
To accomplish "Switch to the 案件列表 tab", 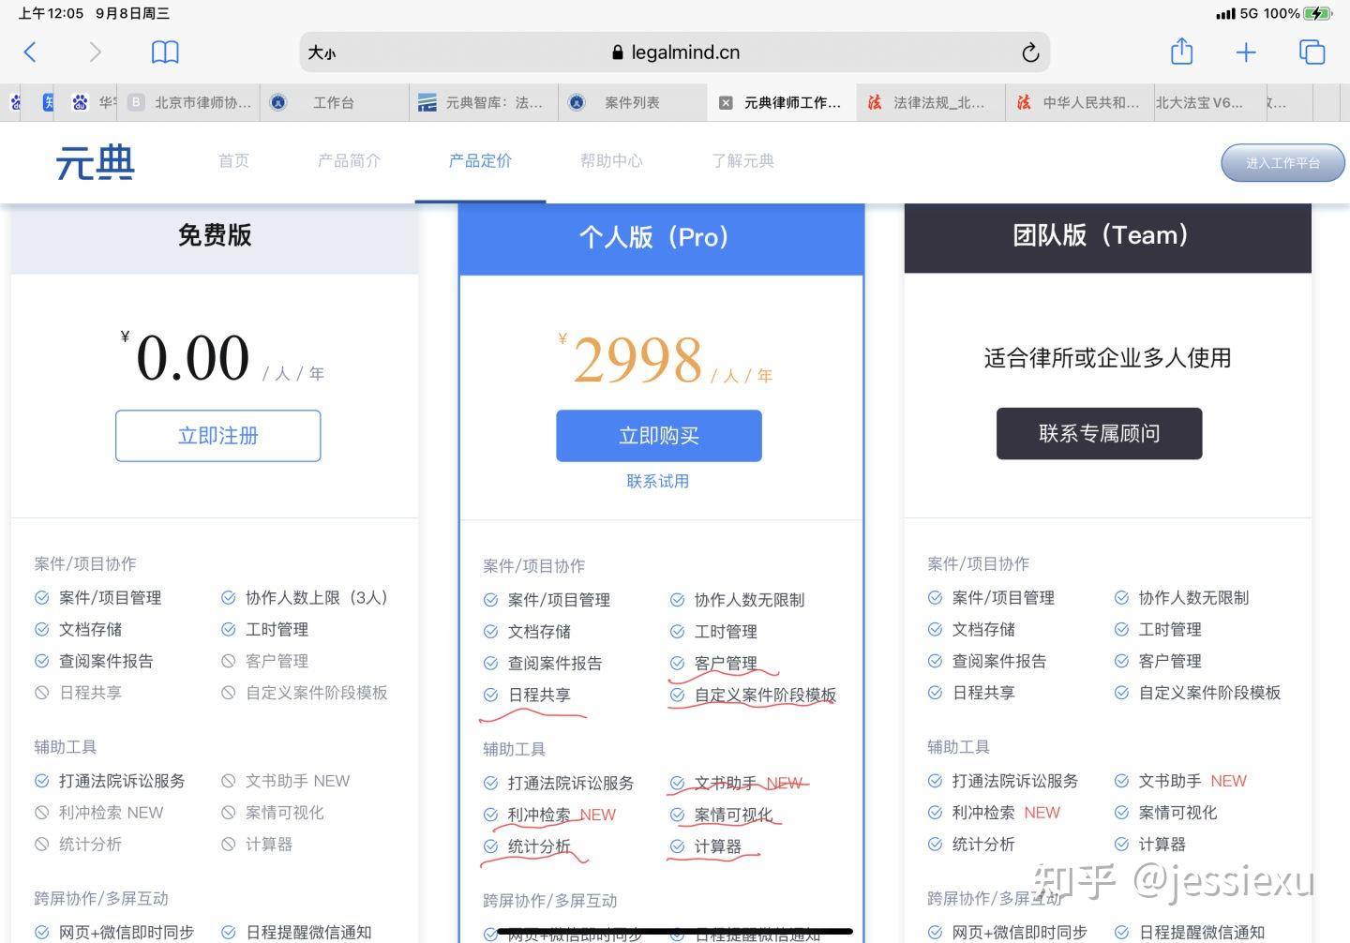I will 633,103.
